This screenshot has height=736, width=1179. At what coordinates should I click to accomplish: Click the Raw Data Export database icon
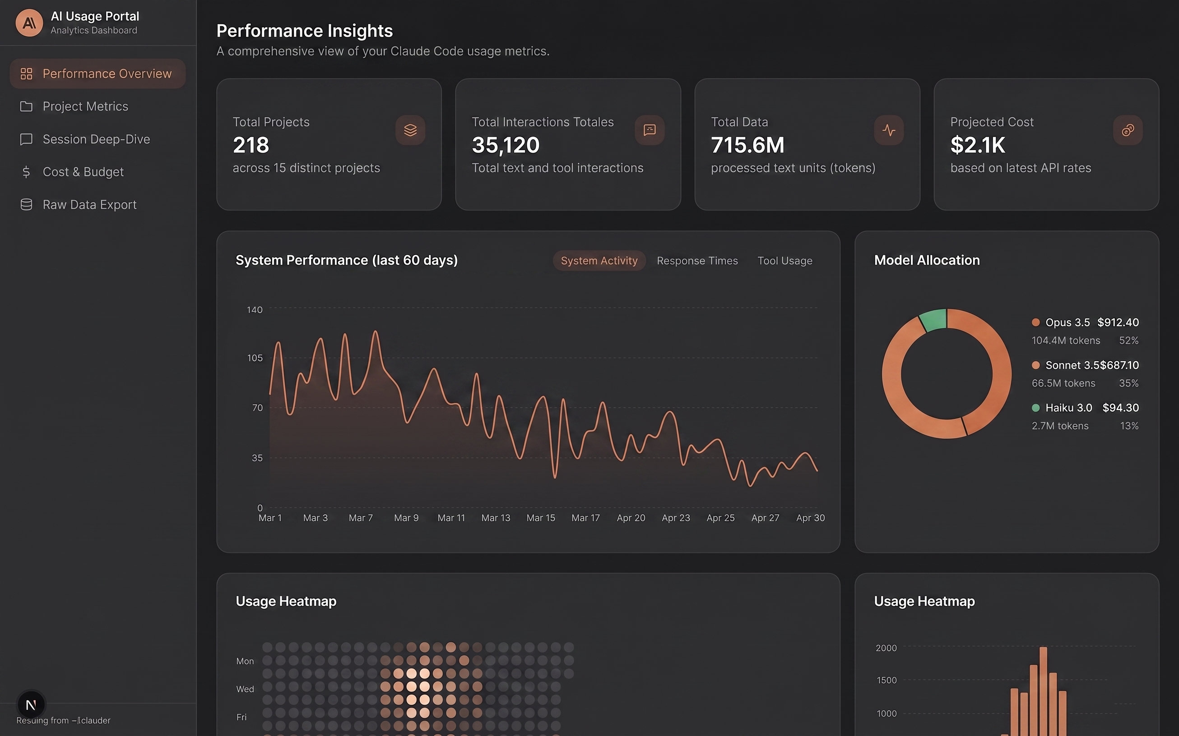click(26, 204)
